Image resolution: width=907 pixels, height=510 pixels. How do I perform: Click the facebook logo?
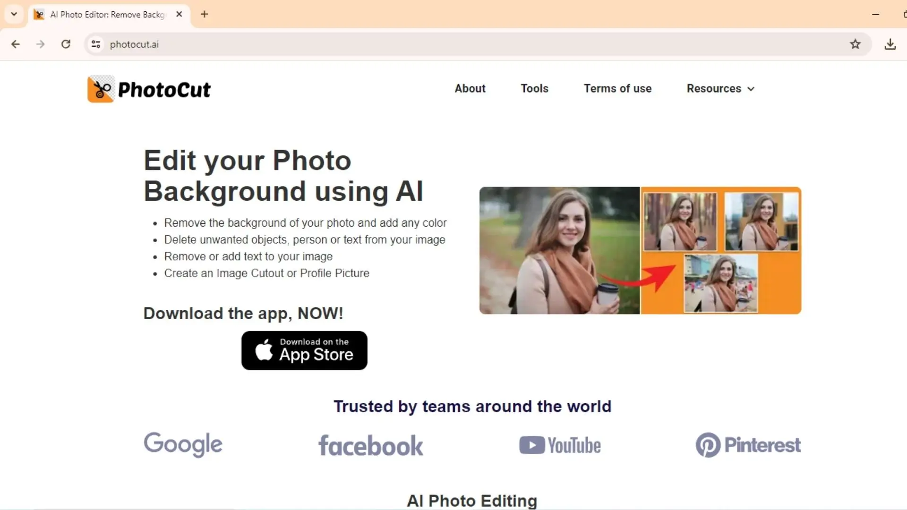coord(371,445)
